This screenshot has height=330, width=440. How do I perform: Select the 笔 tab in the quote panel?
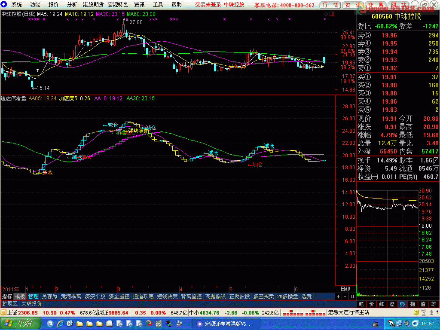click(361, 304)
